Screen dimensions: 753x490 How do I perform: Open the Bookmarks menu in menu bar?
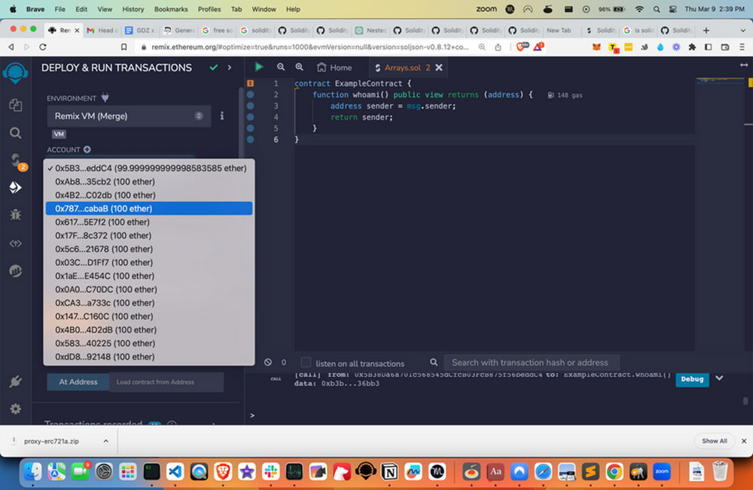pos(171,9)
